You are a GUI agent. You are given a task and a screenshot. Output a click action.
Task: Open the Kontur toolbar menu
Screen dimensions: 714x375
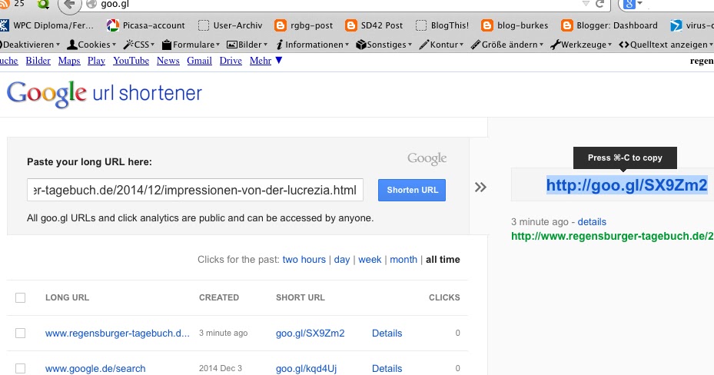click(441, 45)
